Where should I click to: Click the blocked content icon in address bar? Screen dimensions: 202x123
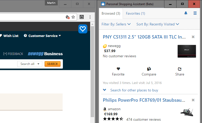[68, 17]
